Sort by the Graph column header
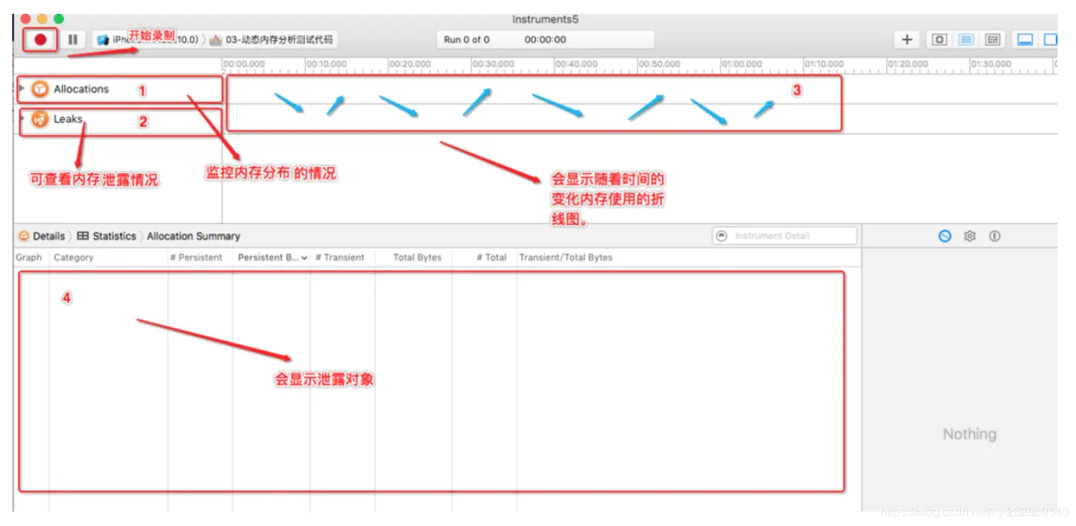The width and height of the screenshot is (1076, 526). [29, 258]
